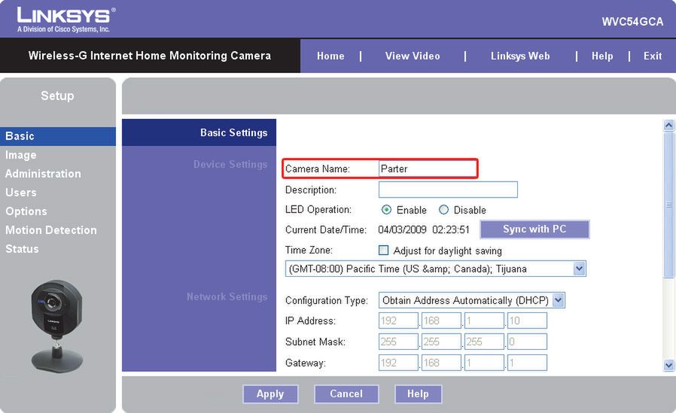The height and width of the screenshot is (413, 676).
Task: Select Basic in the Setup sidebar
Action: (x=58, y=136)
